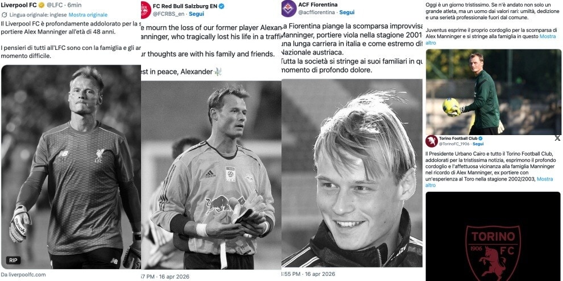Open the ACF Fiorentina profile avatar

pos(288,8)
